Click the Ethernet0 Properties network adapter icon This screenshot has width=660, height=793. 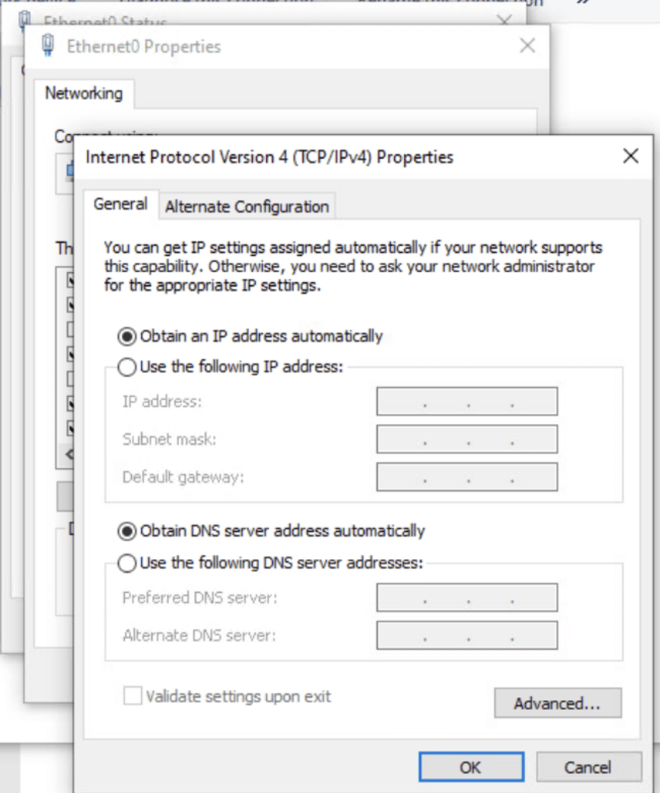(x=48, y=46)
